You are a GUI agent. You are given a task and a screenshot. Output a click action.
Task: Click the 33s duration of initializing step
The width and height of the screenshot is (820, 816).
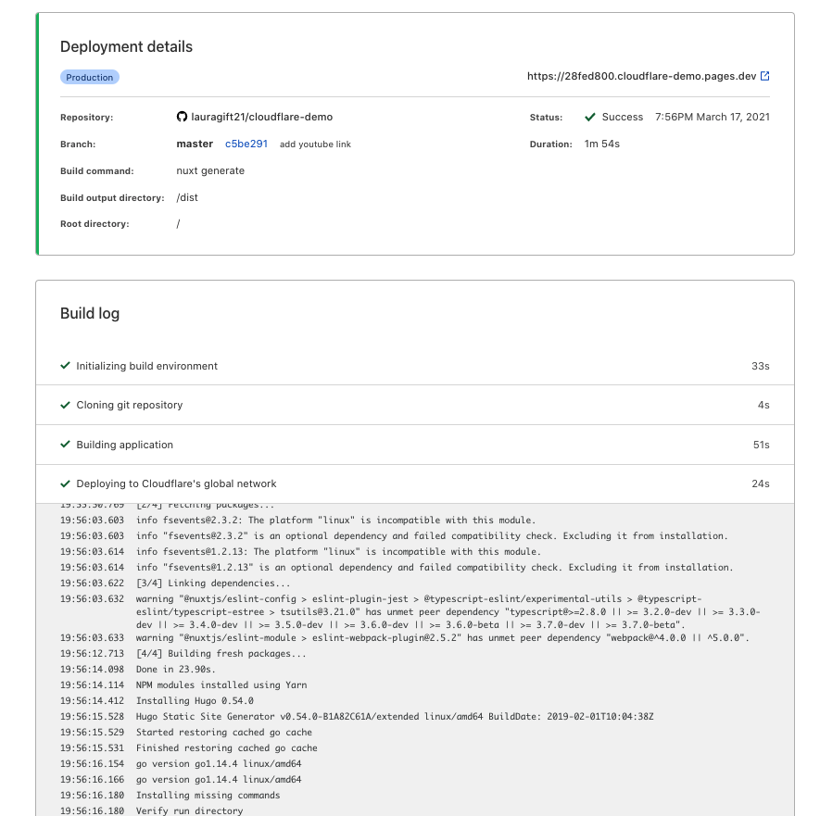[x=760, y=366]
